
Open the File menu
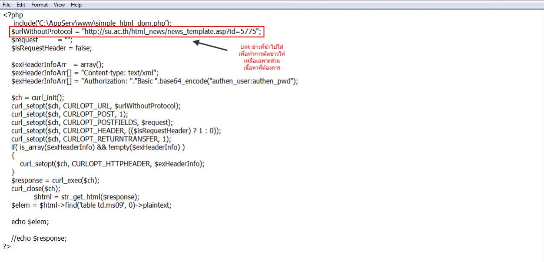7,5
